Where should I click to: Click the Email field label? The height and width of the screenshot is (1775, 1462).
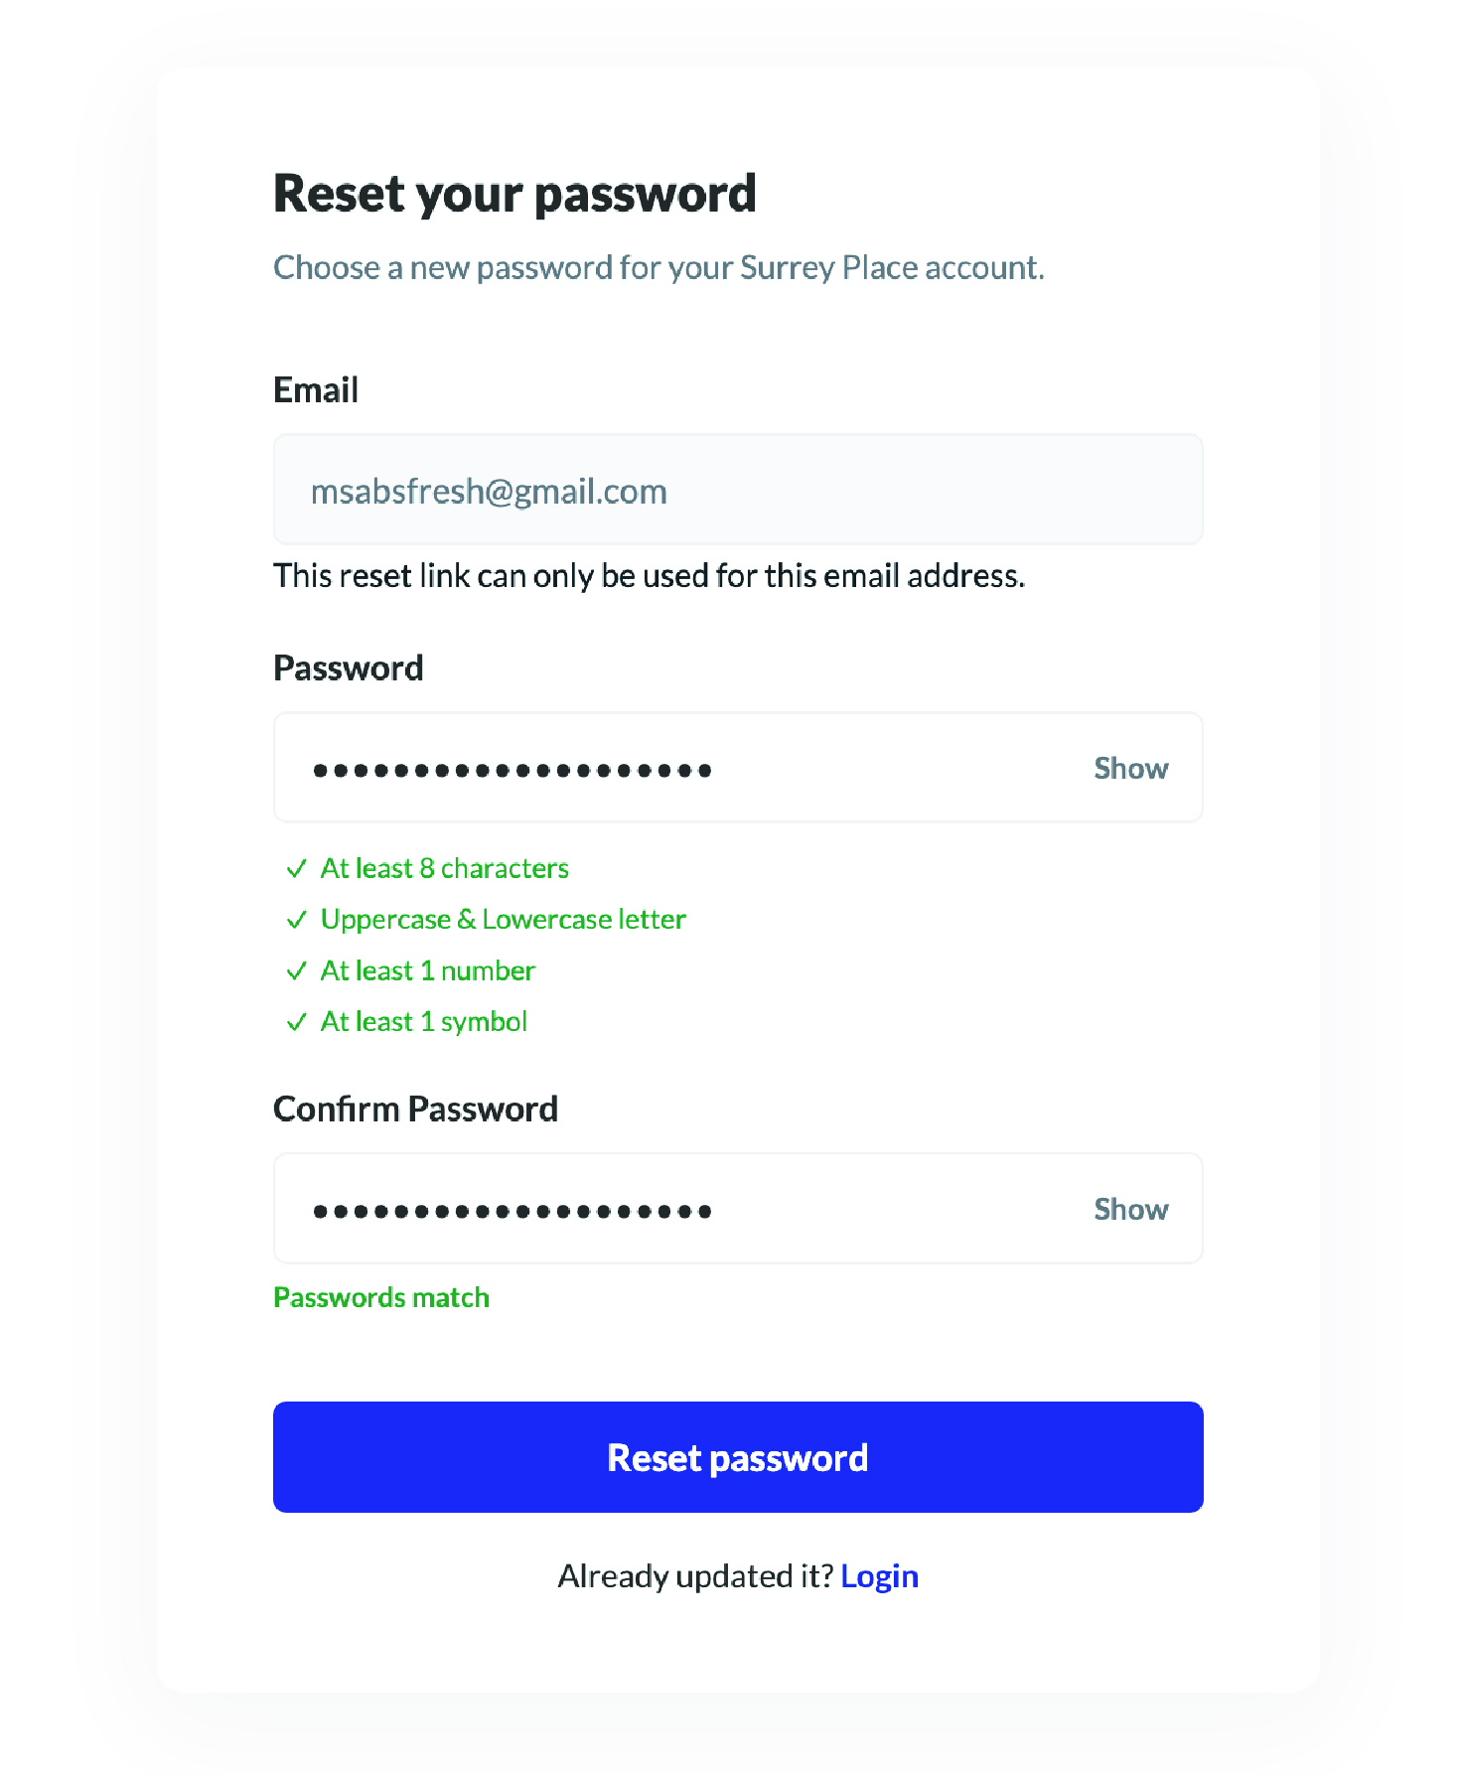[316, 390]
